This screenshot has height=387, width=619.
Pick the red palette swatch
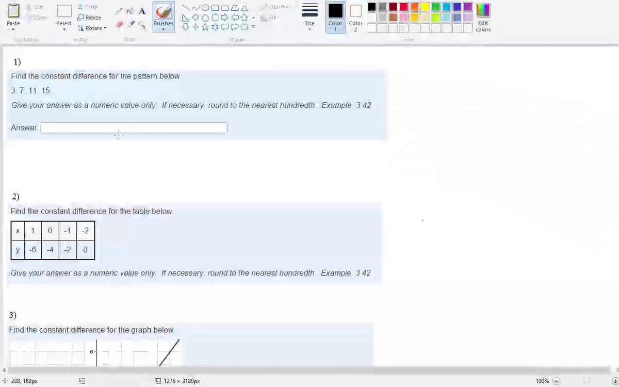click(403, 7)
